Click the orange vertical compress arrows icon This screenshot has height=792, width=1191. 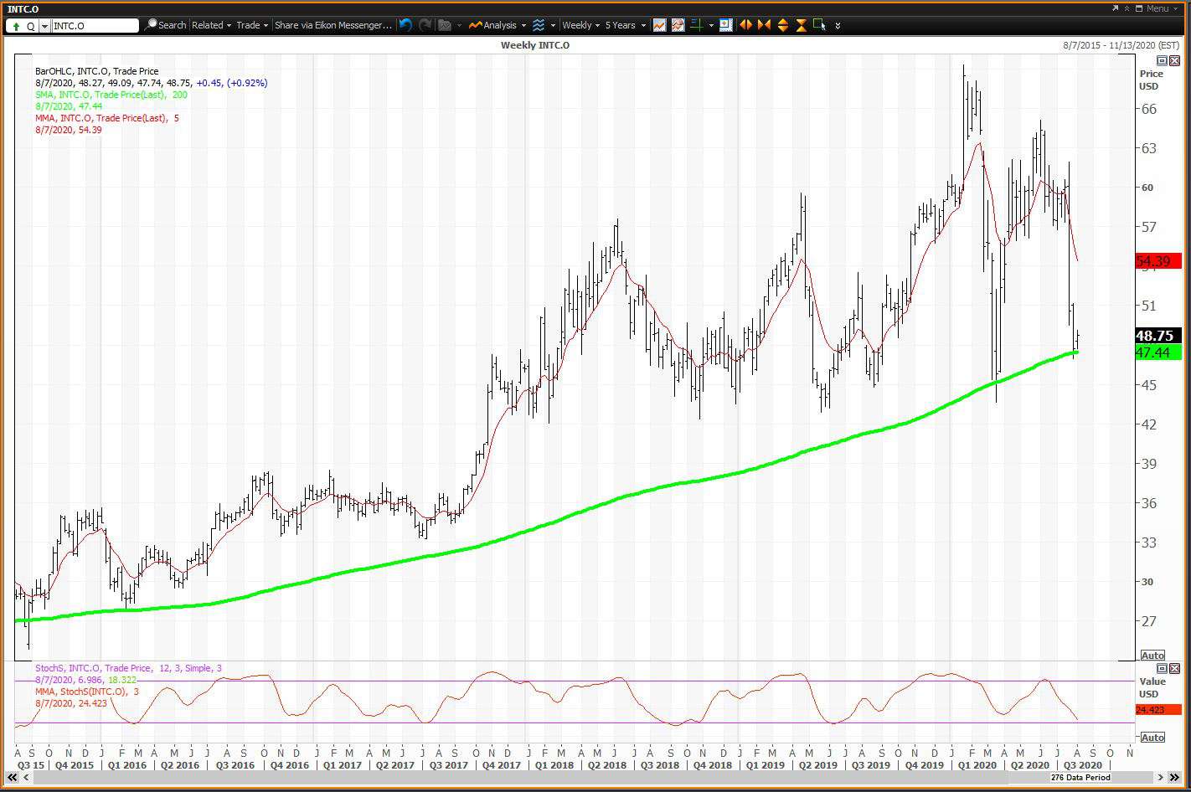[801, 25]
